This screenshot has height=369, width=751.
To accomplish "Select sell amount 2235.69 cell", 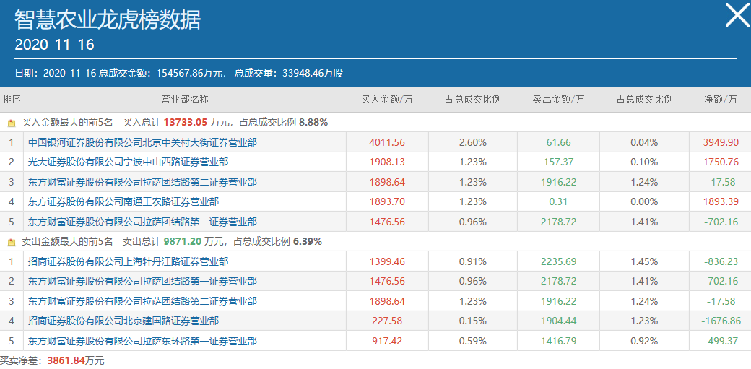I will pyautogui.click(x=558, y=261).
